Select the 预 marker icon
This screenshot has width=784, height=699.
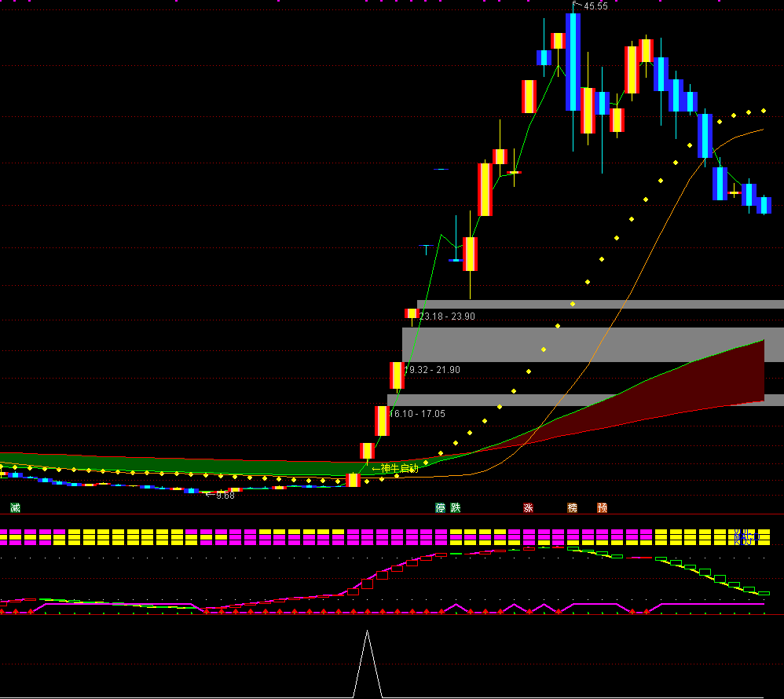[x=602, y=508]
